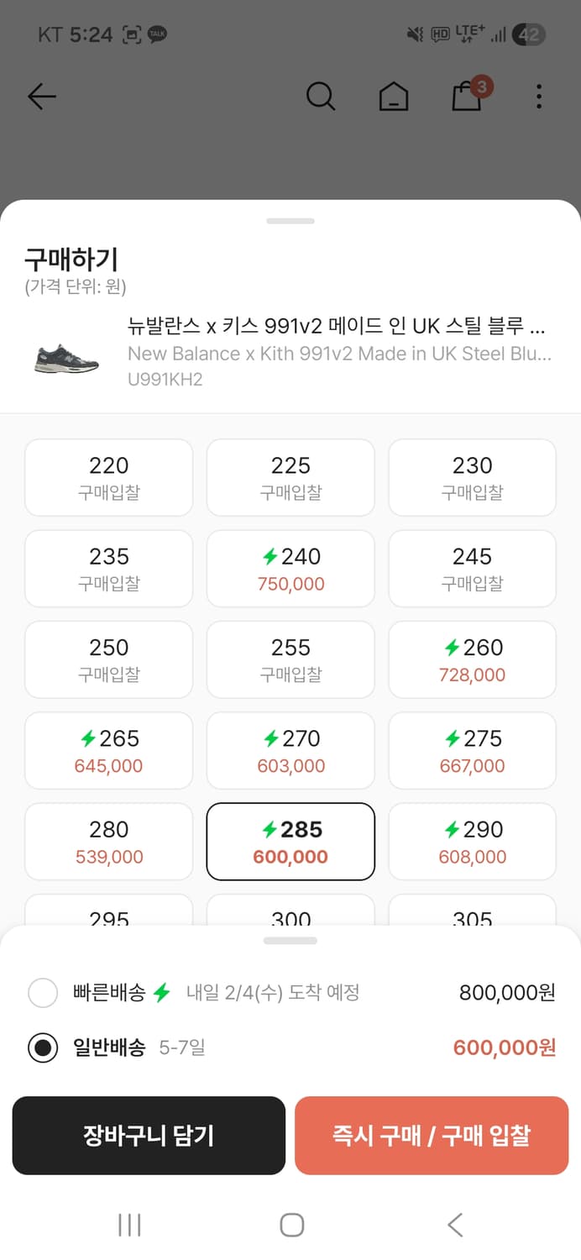Open search with magnifier icon
Image resolution: width=581 pixels, height=1260 pixels.
(x=320, y=97)
